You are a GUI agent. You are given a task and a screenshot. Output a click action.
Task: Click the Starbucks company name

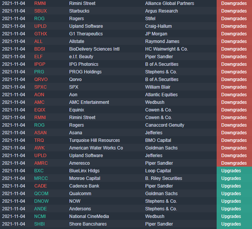[79, 11]
